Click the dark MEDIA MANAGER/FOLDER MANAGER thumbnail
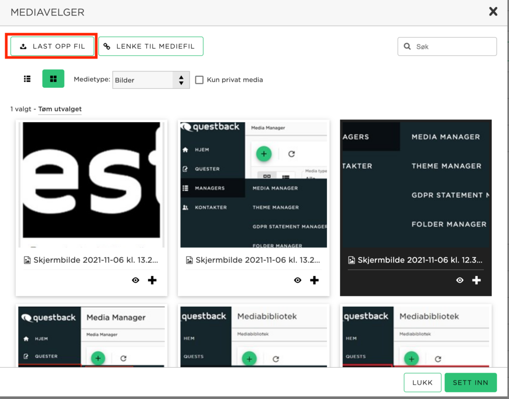The height and width of the screenshot is (399, 509). tap(416, 185)
